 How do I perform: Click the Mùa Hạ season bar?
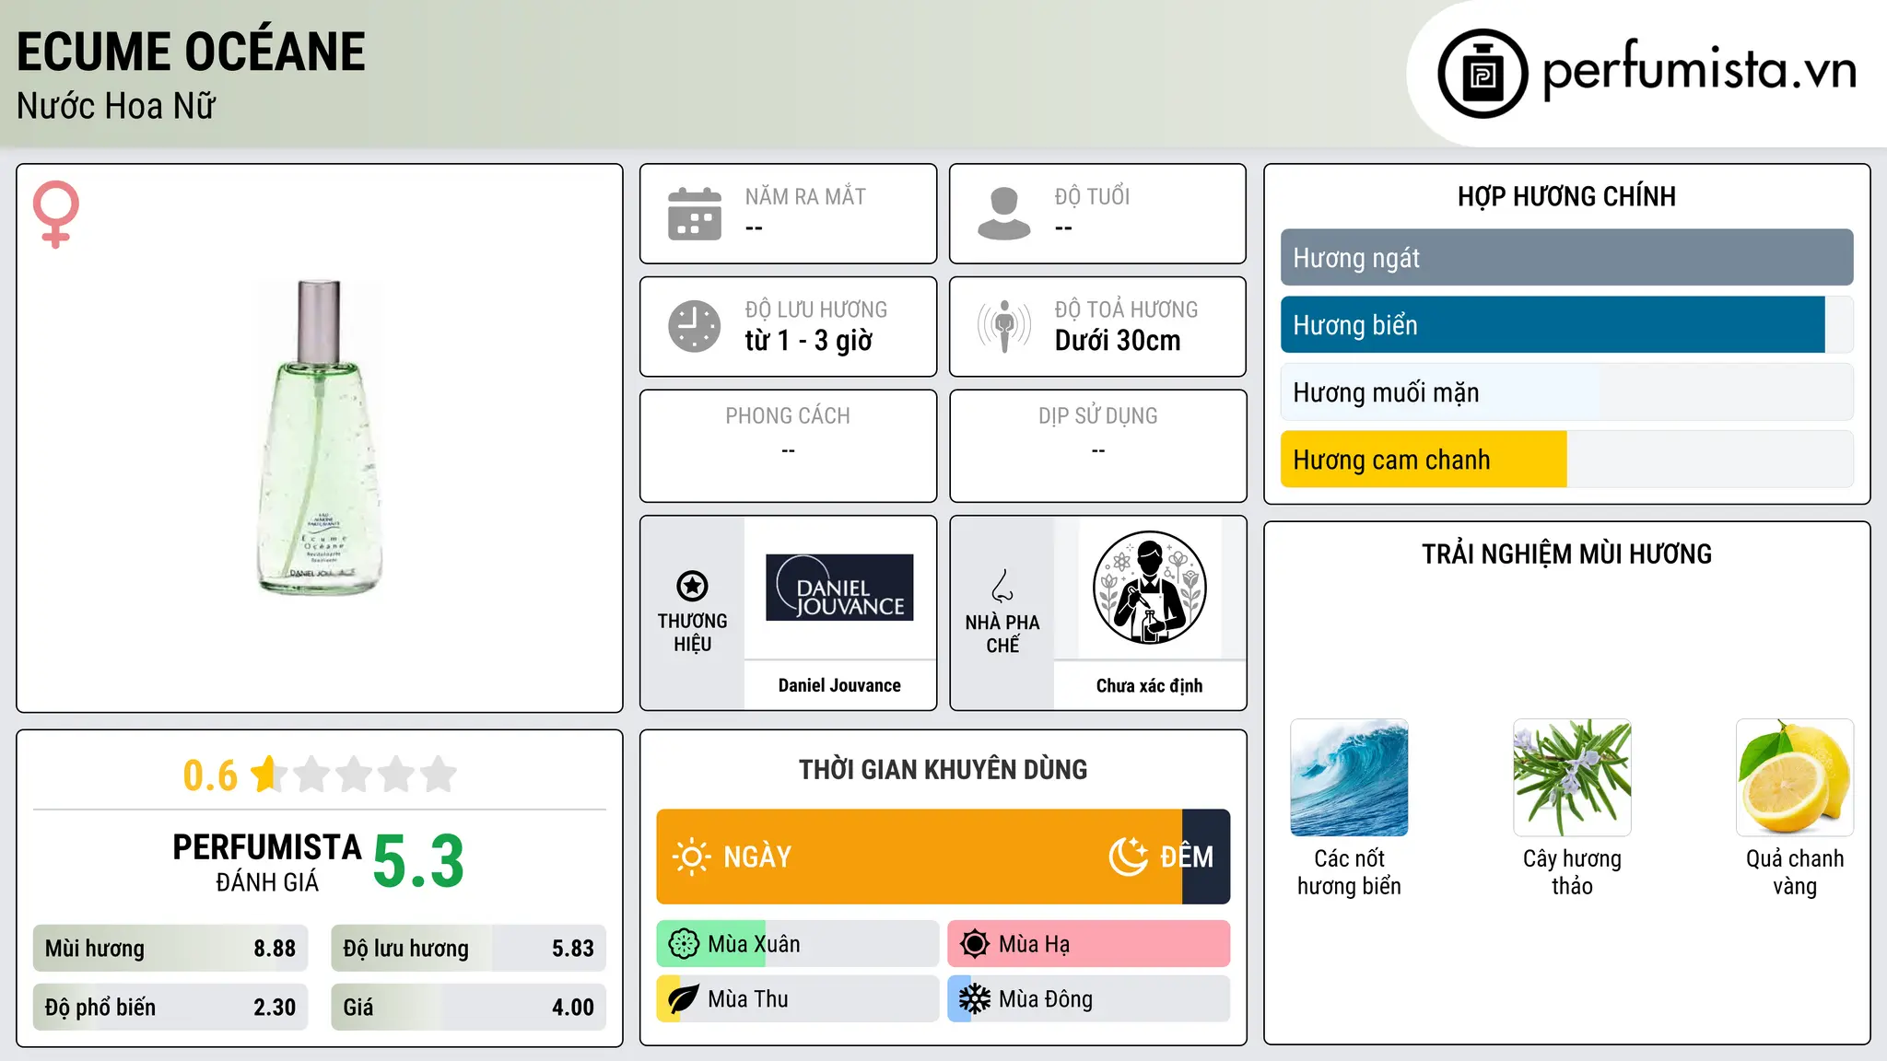[x=1089, y=944]
